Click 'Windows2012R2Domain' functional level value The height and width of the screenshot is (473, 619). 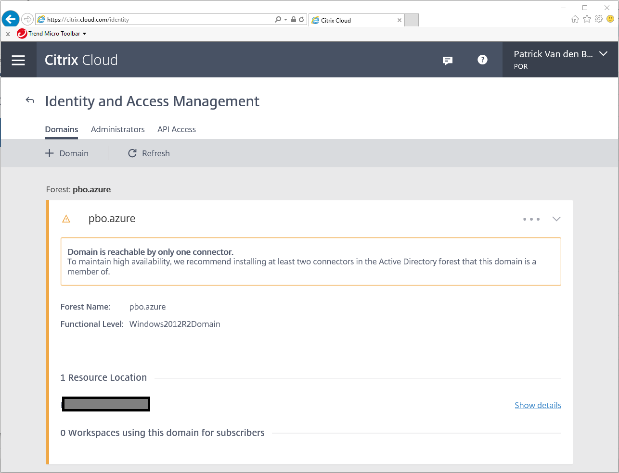coord(175,324)
